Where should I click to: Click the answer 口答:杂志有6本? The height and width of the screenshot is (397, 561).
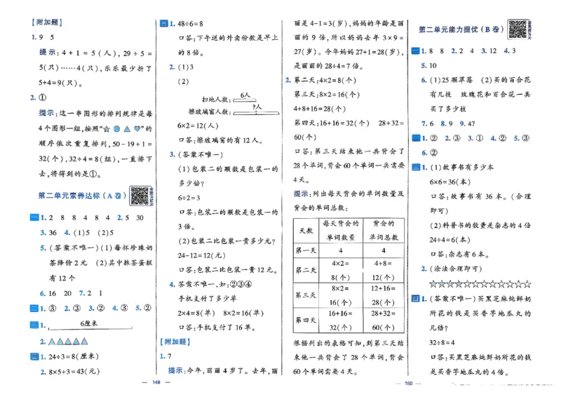pos(460,254)
